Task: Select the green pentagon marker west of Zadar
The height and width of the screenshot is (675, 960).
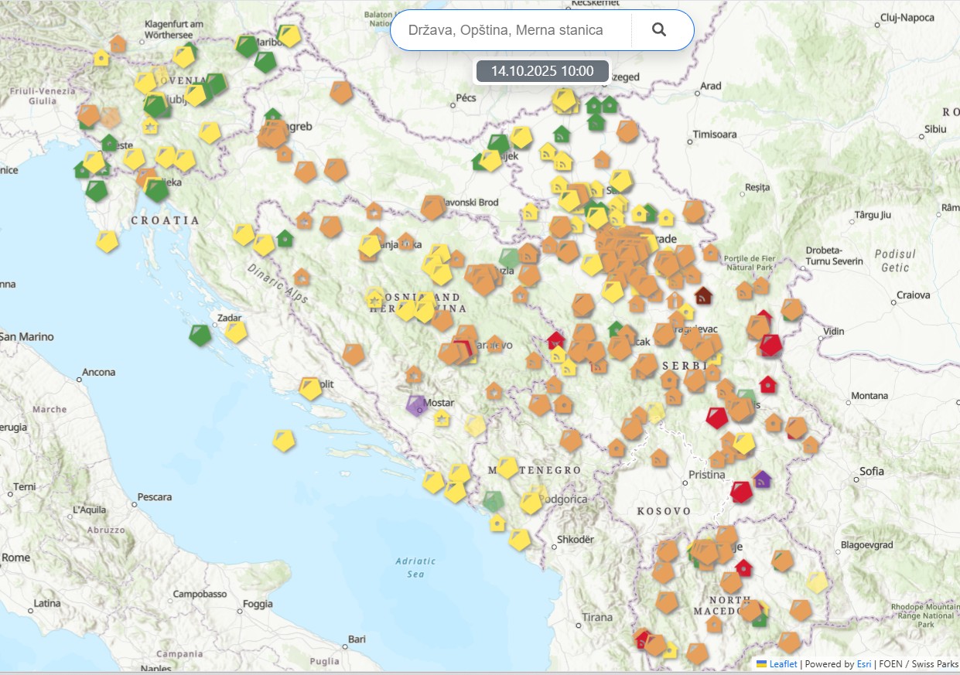Action: [x=200, y=335]
